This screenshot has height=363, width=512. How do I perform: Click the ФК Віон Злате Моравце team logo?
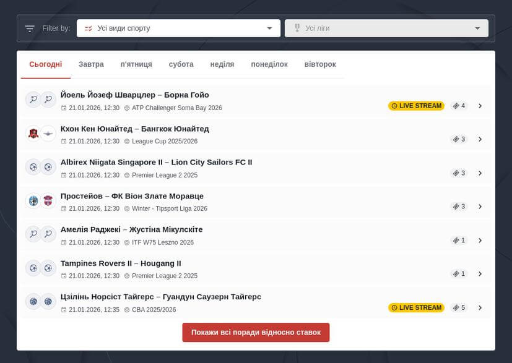coord(48,201)
